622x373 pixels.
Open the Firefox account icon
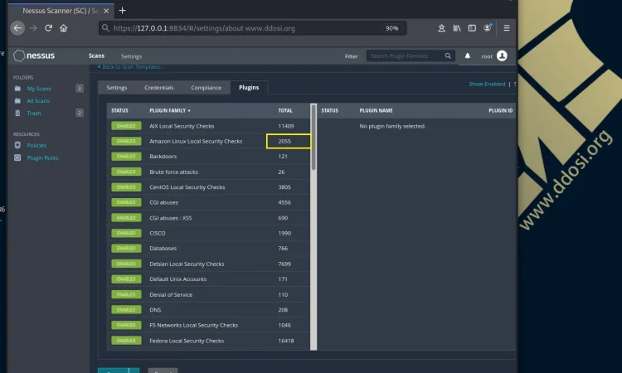coord(487,28)
